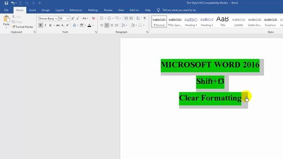Click the font name input field
Image resolution: width=283 pixels, height=159 pixels.
[x=46, y=19]
